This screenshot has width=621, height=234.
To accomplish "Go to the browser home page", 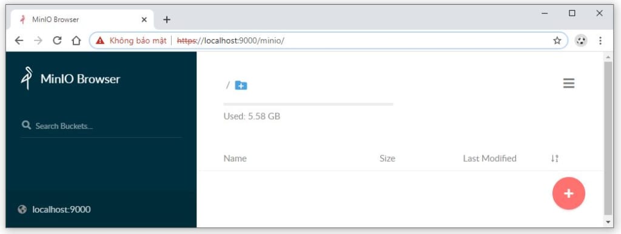I will coord(76,41).
